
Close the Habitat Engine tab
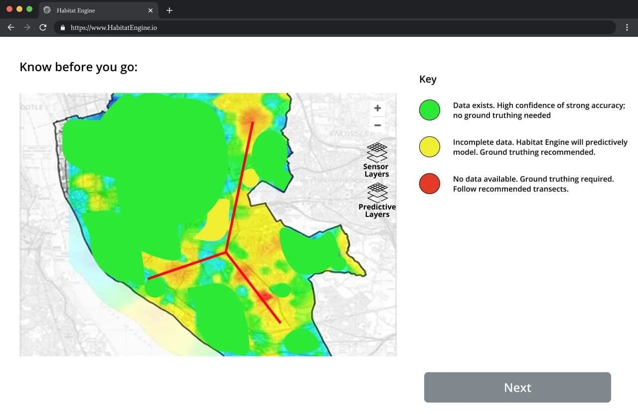tap(151, 10)
